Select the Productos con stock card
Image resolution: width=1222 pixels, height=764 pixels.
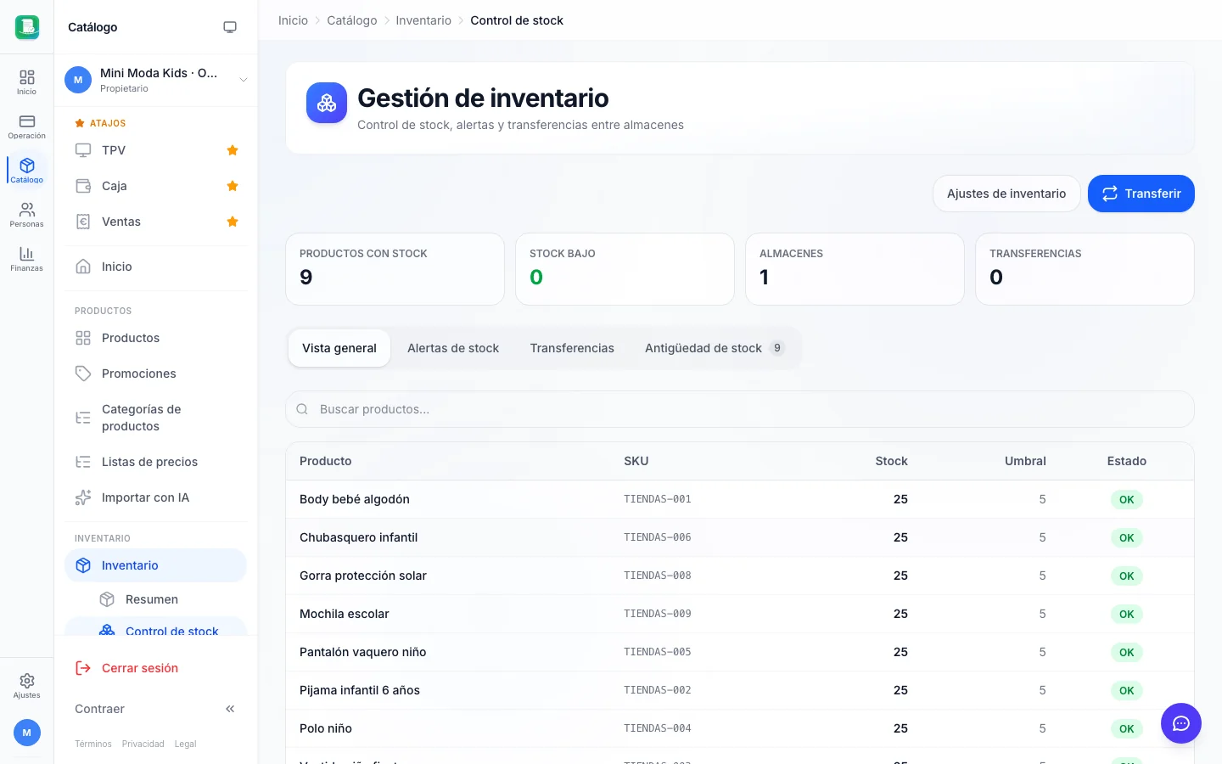pyautogui.click(x=395, y=269)
